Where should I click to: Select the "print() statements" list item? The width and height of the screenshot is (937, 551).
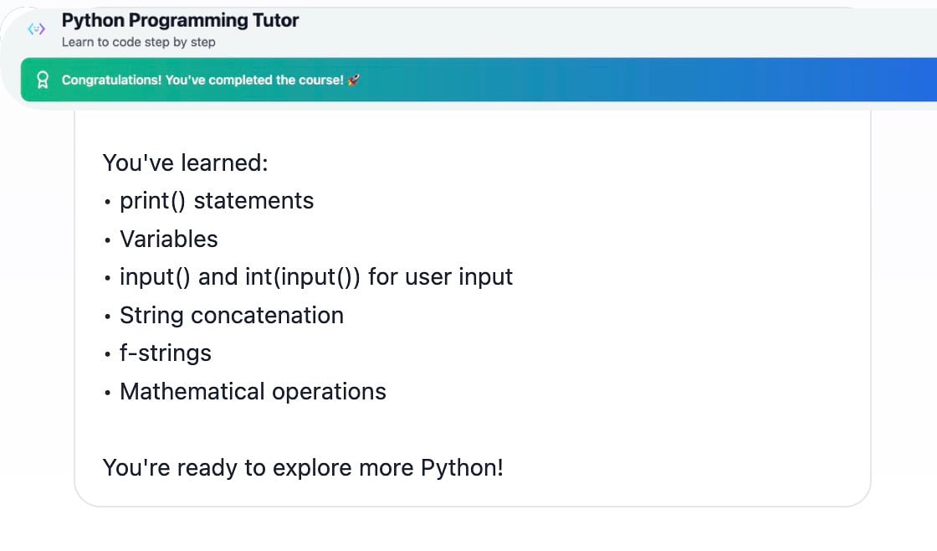pos(217,201)
